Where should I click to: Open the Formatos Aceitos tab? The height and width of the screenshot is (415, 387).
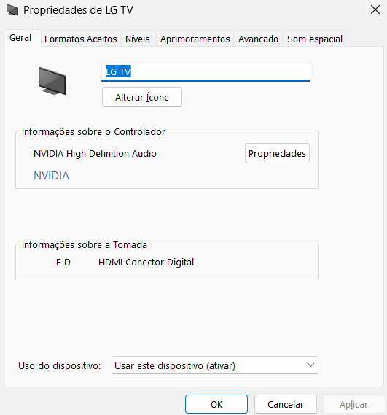tap(81, 39)
